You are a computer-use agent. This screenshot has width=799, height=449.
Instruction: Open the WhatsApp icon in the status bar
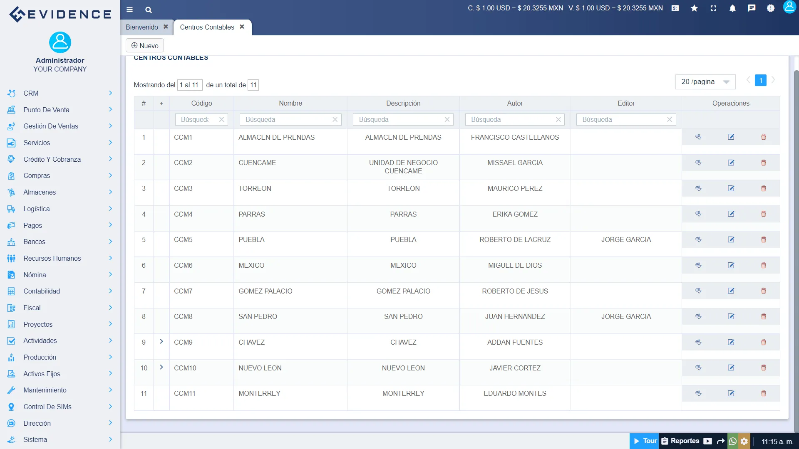point(733,442)
